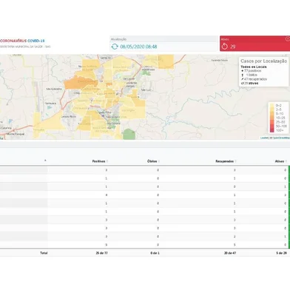Click the '6 de 29' total cell
Screen dimensions: 290x290
coord(282,253)
